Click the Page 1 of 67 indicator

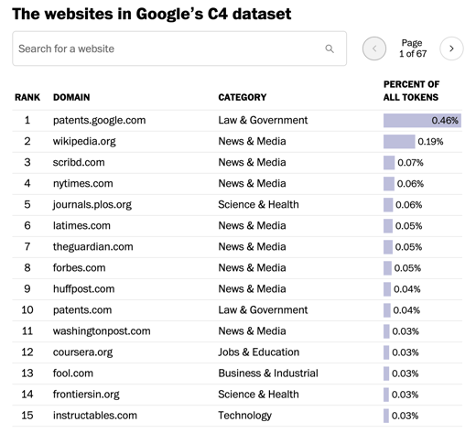[x=413, y=49]
